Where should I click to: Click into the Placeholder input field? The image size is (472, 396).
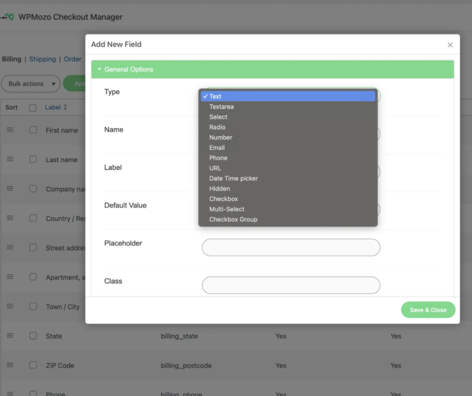[291, 248]
